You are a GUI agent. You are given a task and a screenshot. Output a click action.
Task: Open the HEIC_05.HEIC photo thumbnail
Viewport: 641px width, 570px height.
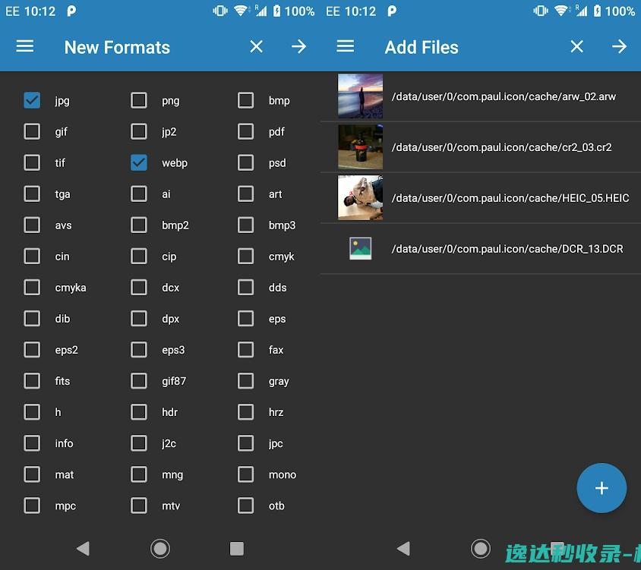point(360,198)
